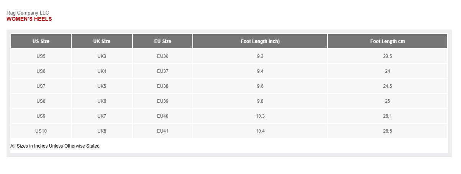Image resolution: width=461 pixels, height=174 pixels.
Task: Select the US10 size cell
Action: [41, 131]
